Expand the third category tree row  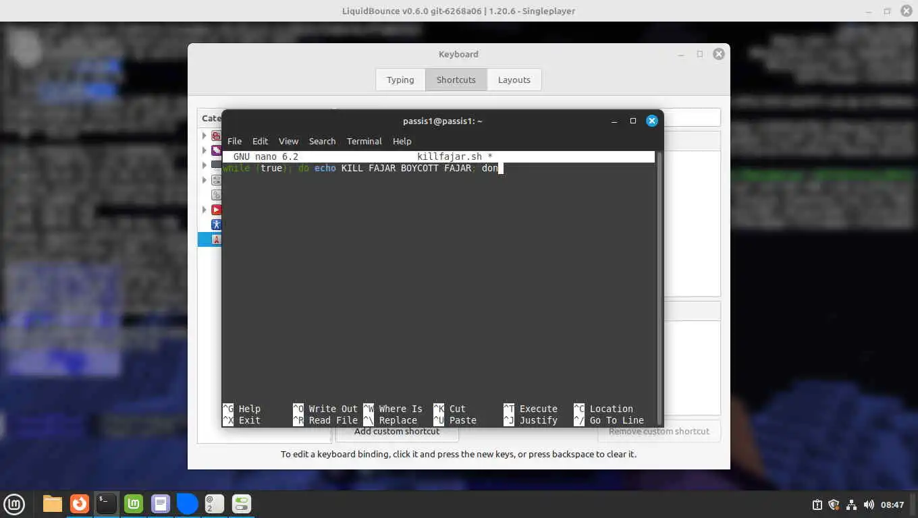[205, 165]
